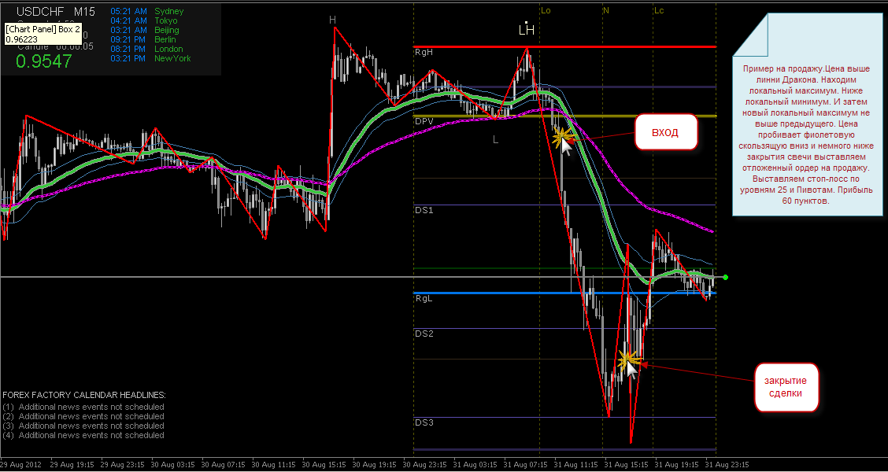Select calendar headline row (1)

click(x=83, y=407)
